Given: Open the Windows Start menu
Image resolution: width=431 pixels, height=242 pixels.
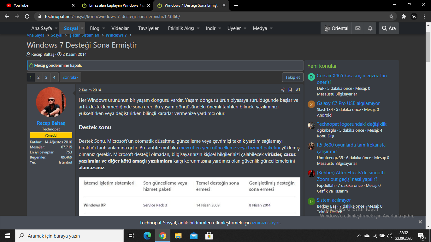Looking at the screenshot, I should click(x=8, y=236).
